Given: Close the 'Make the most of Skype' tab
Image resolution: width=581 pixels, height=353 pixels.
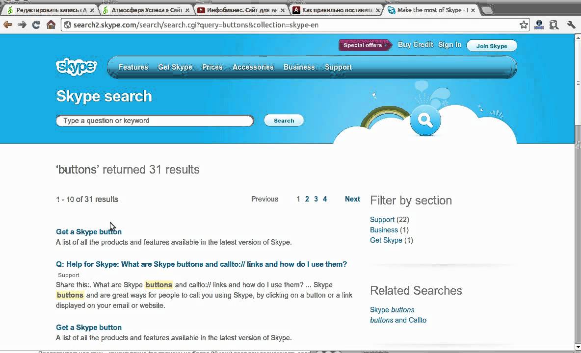Looking at the screenshot, I should click(x=473, y=10).
